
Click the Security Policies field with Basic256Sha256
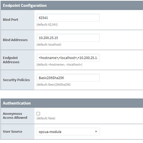[68, 78]
